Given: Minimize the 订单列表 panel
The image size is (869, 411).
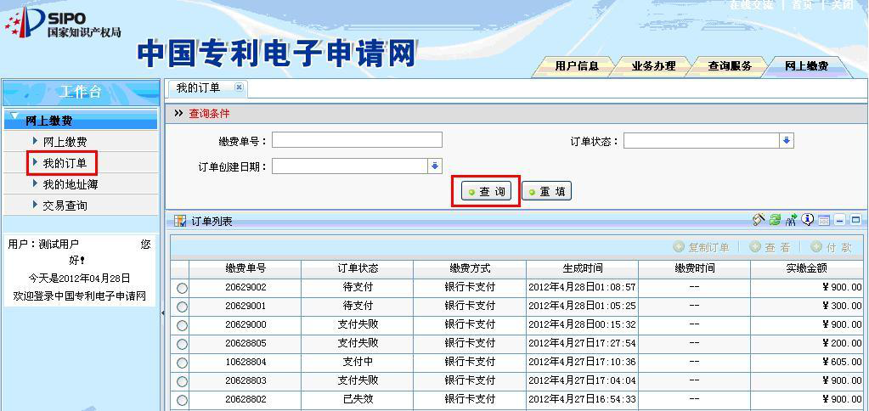Looking at the screenshot, I should point(839,221).
